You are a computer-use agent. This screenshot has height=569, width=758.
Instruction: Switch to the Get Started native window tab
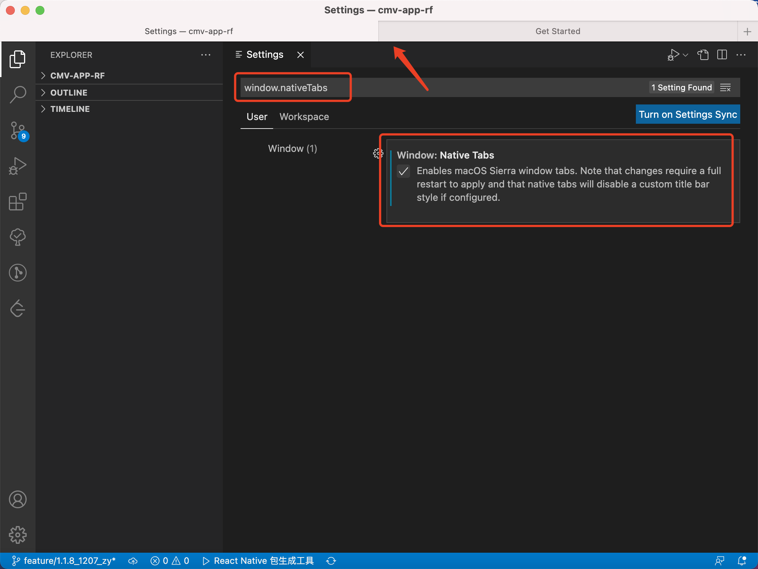tap(557, 31)
